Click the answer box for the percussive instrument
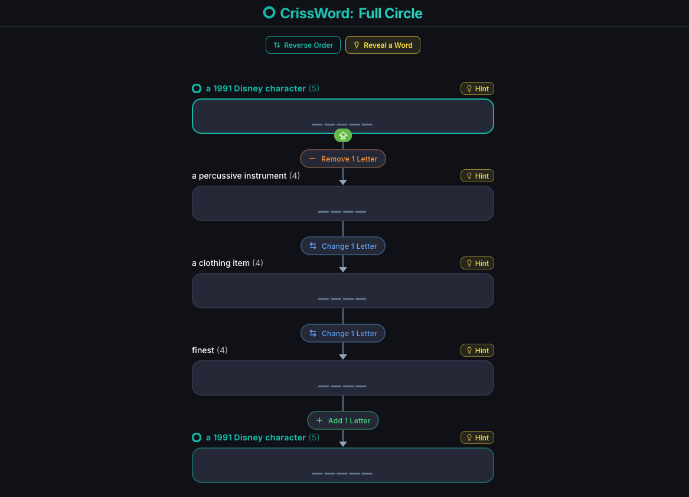Screen dimensions: 689x497 point(343,203)
